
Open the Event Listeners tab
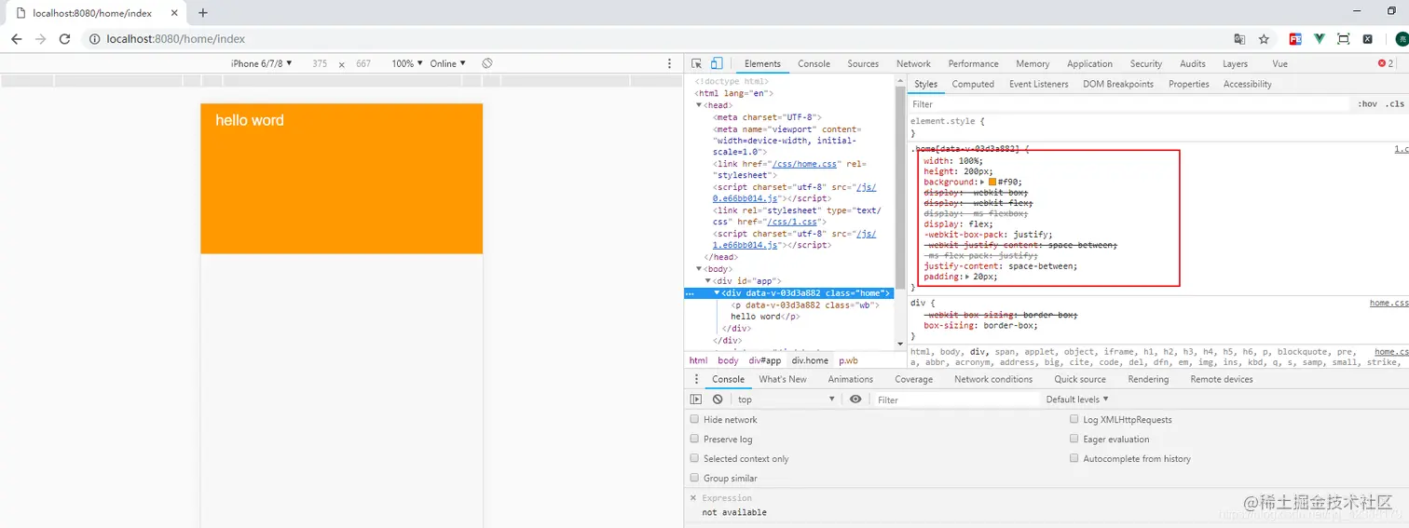[1039, 84]
